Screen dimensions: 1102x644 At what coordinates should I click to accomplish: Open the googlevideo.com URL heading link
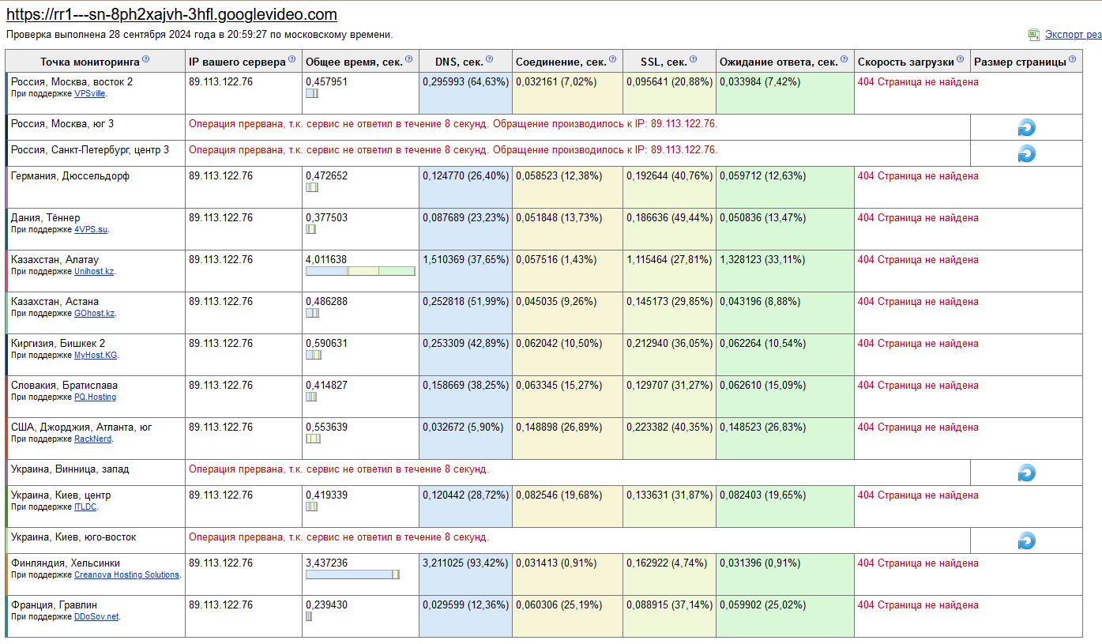(x=171, y=15)
